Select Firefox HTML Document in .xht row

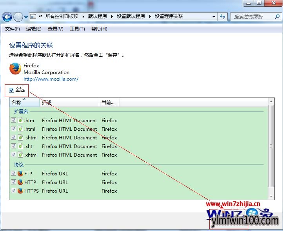69,146
